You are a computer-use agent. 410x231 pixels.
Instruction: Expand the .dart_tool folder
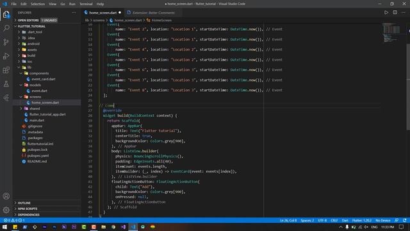click(x=47, y=32)
